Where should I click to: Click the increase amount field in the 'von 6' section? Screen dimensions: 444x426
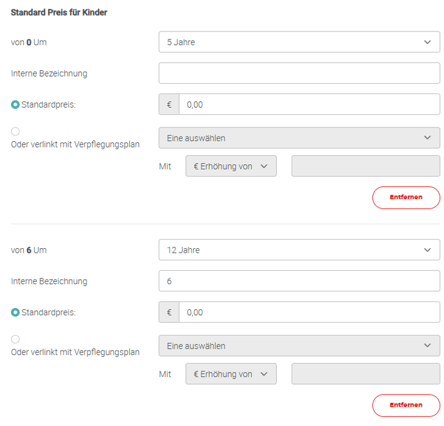(x=365, y=374)
